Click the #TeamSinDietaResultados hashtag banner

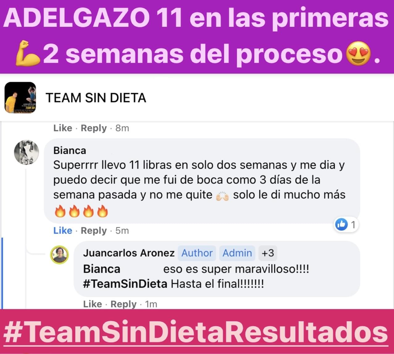[x=196, y=332]
